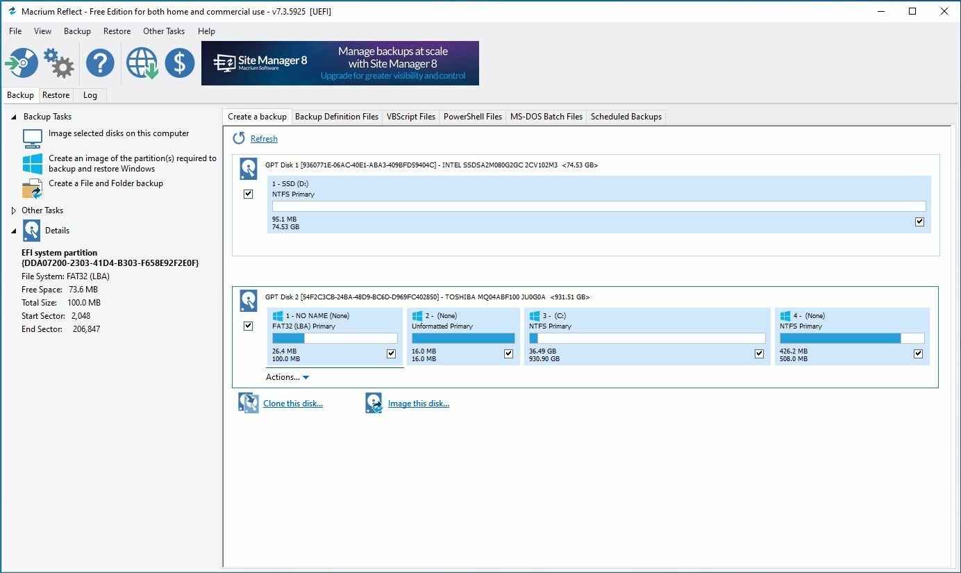Uncheck the SSD (D:) partition checkbox

point(920,222)
